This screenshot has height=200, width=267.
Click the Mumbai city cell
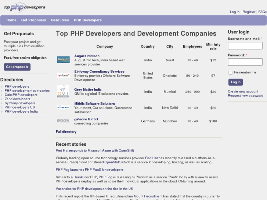[170, 92]
